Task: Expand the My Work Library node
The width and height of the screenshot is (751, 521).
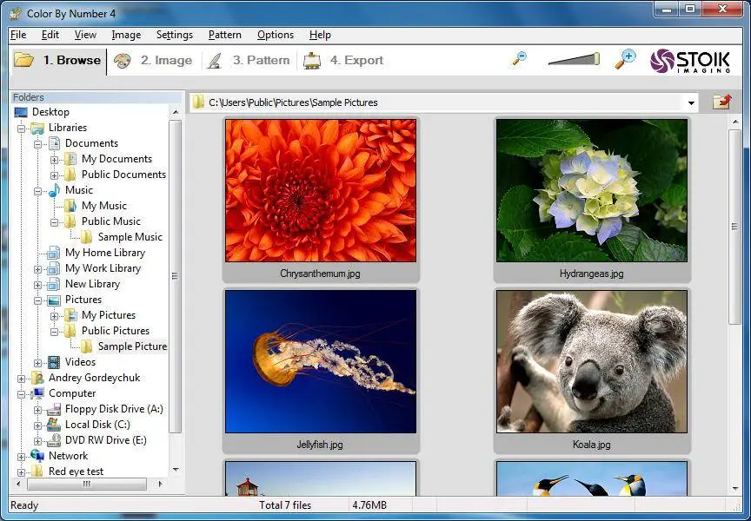Action: click(x=38, y=269)
